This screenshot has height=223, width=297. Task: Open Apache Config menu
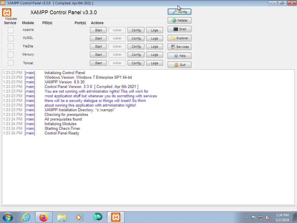coord(136,30)
